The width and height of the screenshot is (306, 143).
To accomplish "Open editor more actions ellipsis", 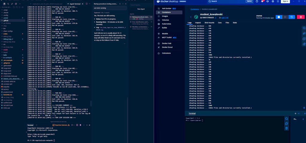I will (90, 4).
